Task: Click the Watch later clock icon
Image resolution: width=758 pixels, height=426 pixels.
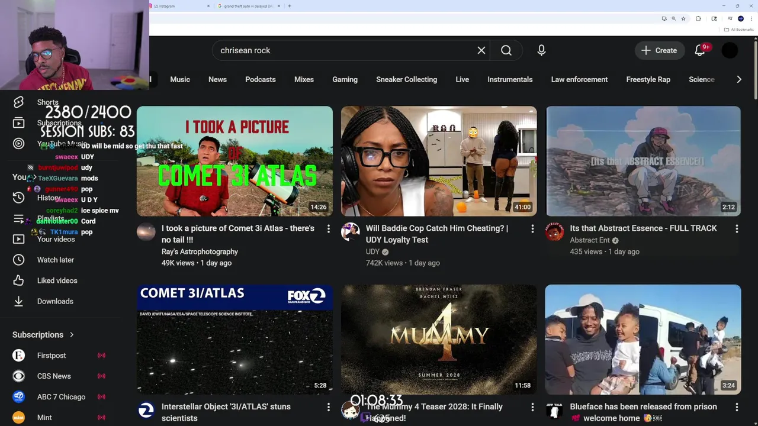Action: tap(19, 260)
